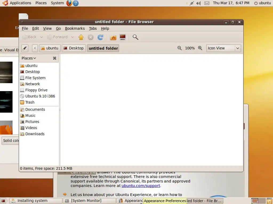Open the Search magnifier tool
This screenshot has height=204, width=273.
pos(135,37)
